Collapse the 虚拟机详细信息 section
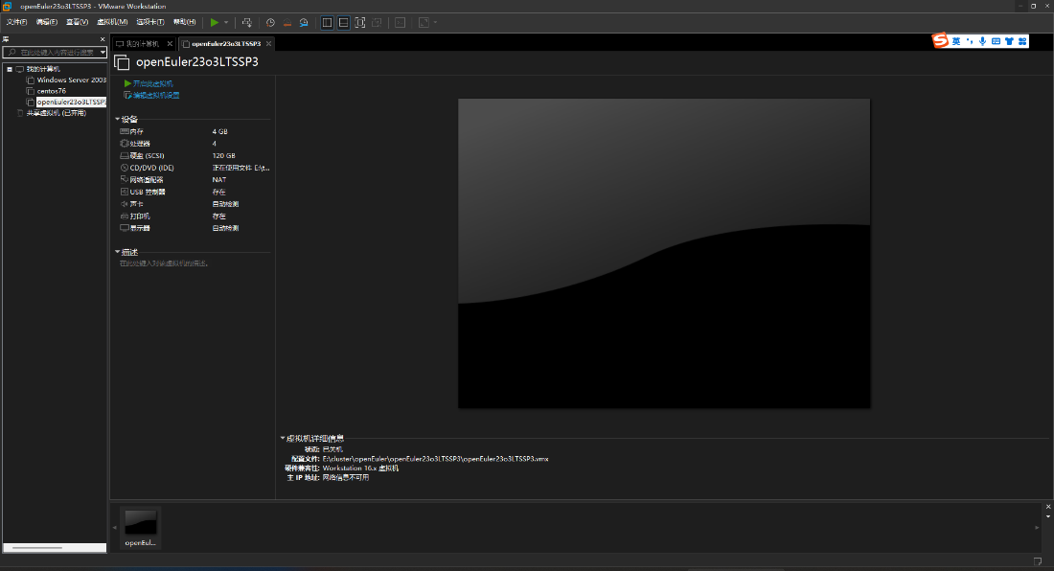Image resolution: width=1054 pixels, height=571 pixels. coord(283,438)
